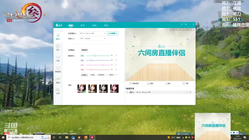Viewport: 249px width, 140px height.
Task: Toggle the 美白 whitening checkbox
Action: click(116, 65)
